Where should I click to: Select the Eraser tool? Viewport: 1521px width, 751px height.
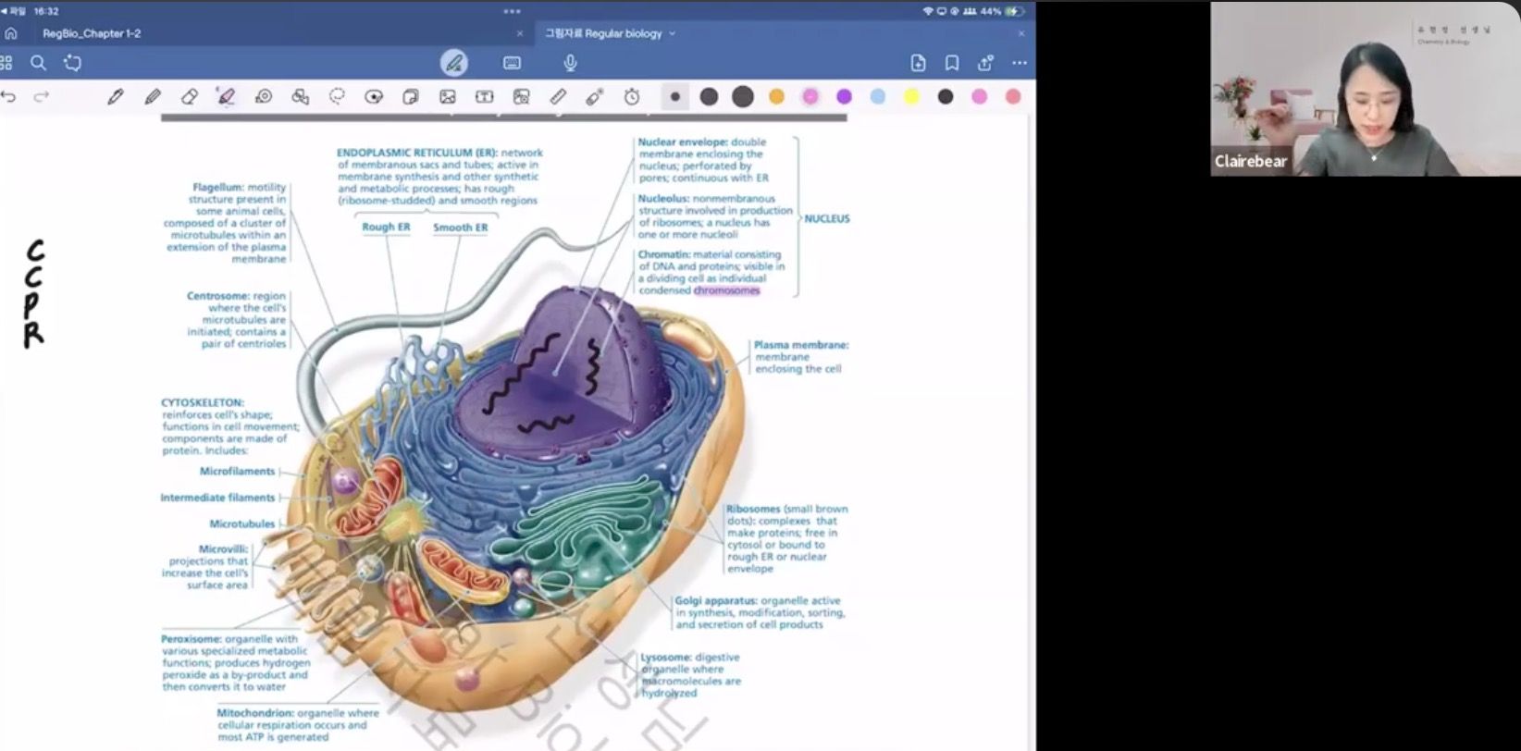(190, 96)
